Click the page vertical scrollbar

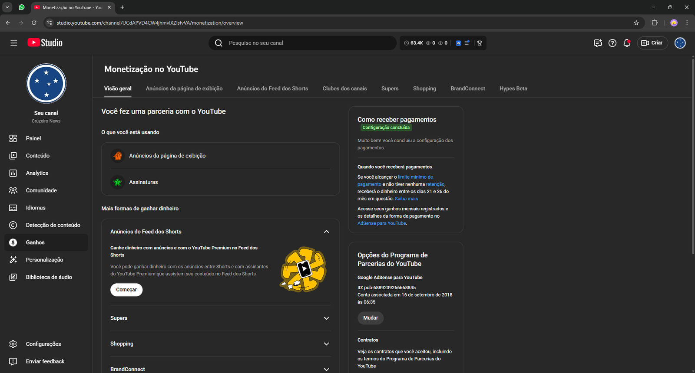click(x=693, y=156)
